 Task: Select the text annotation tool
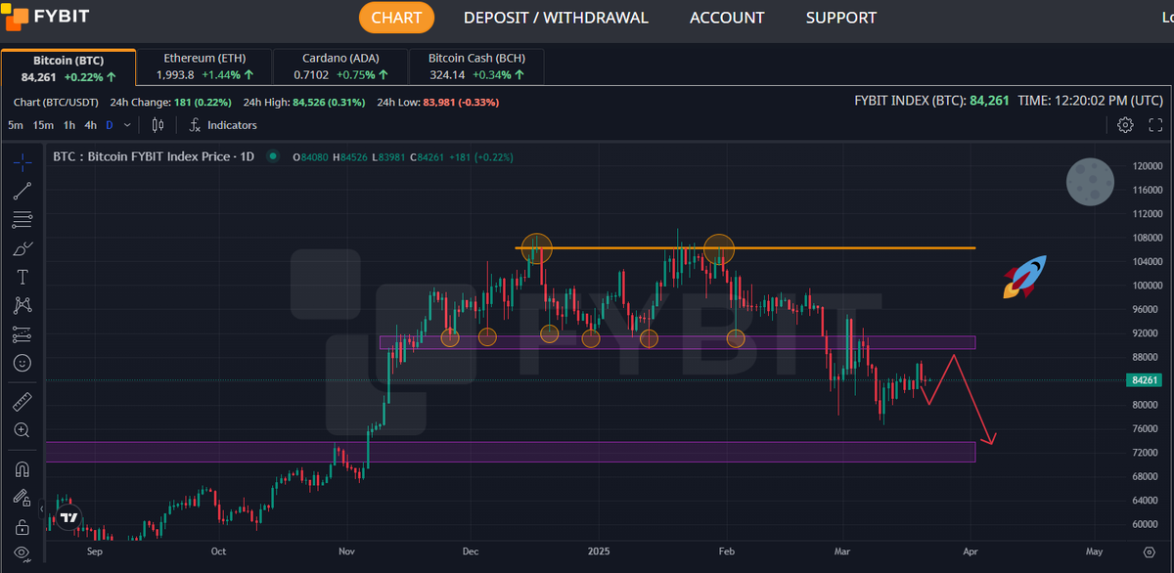[x=23, y=277]
